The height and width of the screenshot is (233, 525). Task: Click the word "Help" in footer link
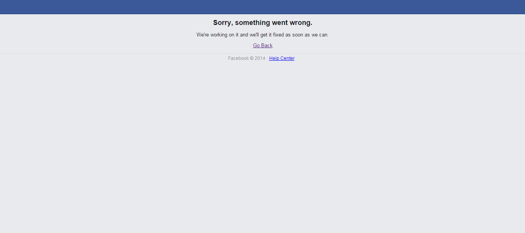pyautogui.click(x=274, y=58)
